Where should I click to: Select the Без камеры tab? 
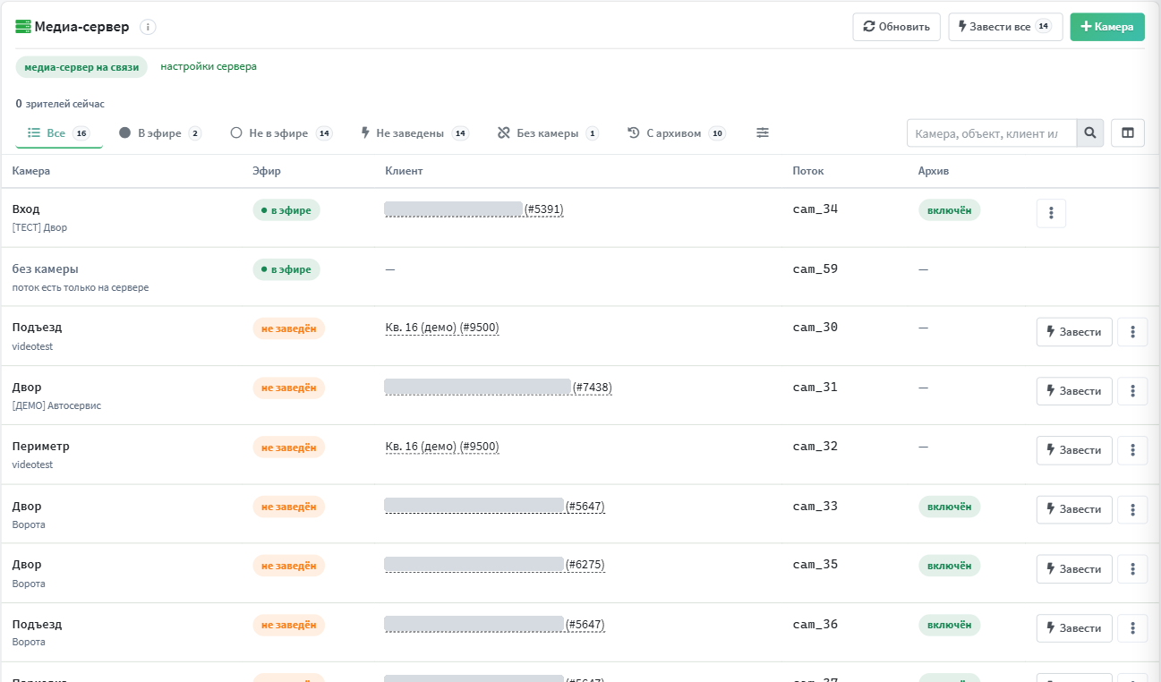[548, 133]
